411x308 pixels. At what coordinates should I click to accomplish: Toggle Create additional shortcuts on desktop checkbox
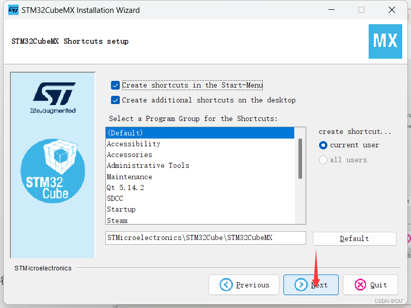[115, 100]
